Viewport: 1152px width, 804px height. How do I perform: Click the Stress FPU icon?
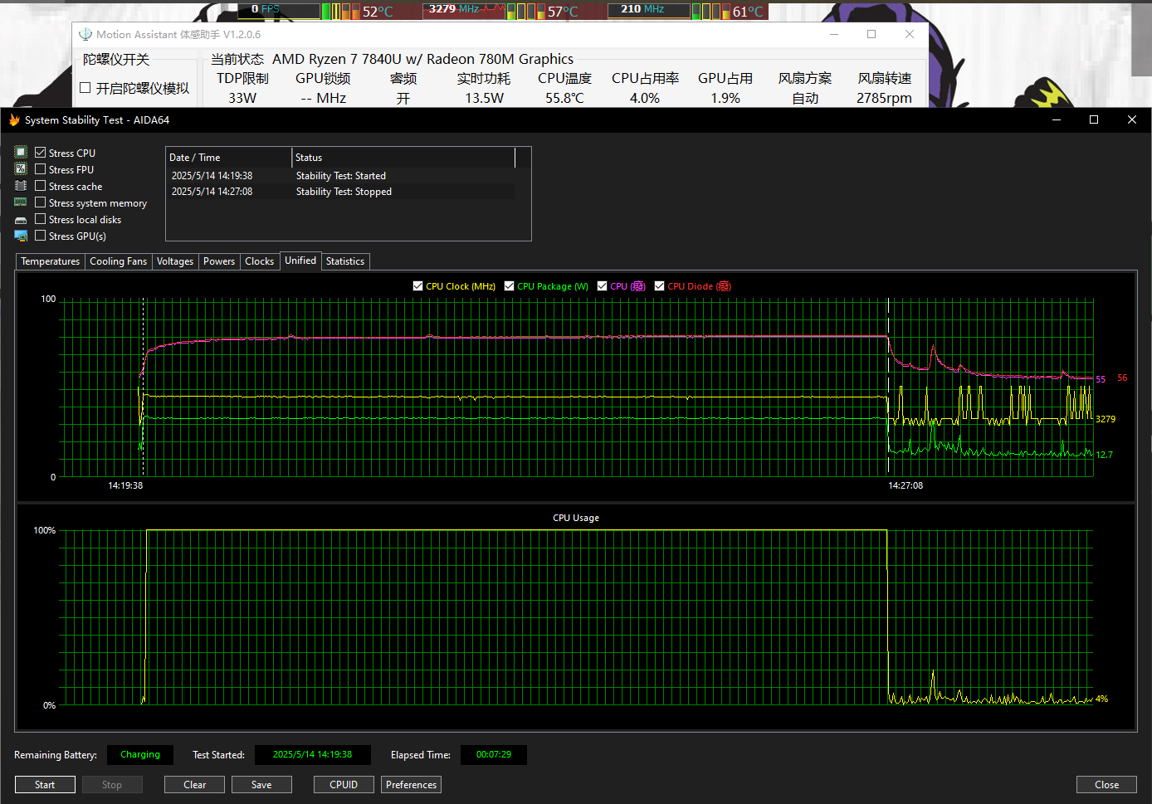pyautogui.click(x=21, y=169)
